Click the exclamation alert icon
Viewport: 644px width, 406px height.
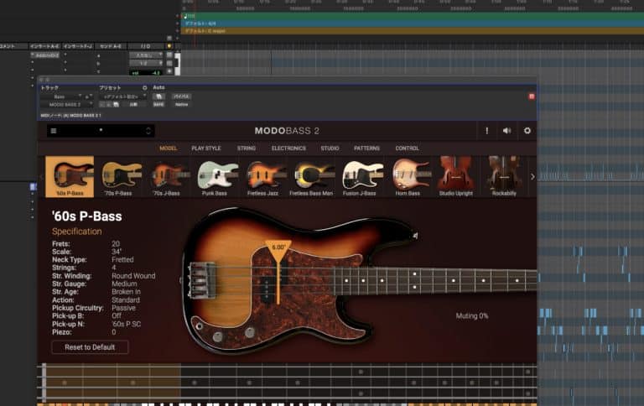(486, 131)
